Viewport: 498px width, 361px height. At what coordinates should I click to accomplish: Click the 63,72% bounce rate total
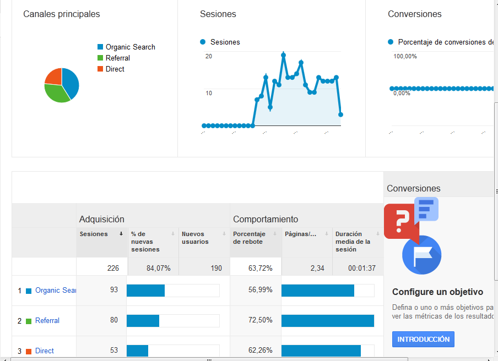click(261, 269)
